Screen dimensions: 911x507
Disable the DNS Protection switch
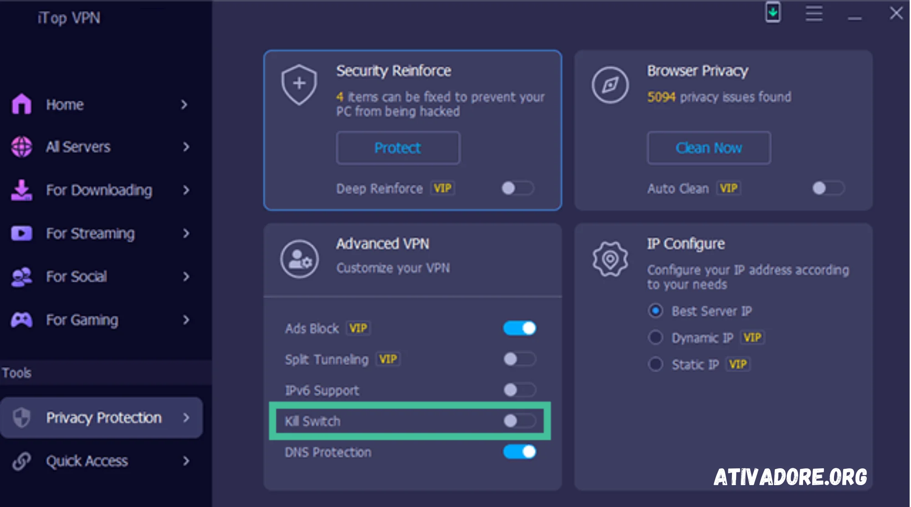pos(520,451)
